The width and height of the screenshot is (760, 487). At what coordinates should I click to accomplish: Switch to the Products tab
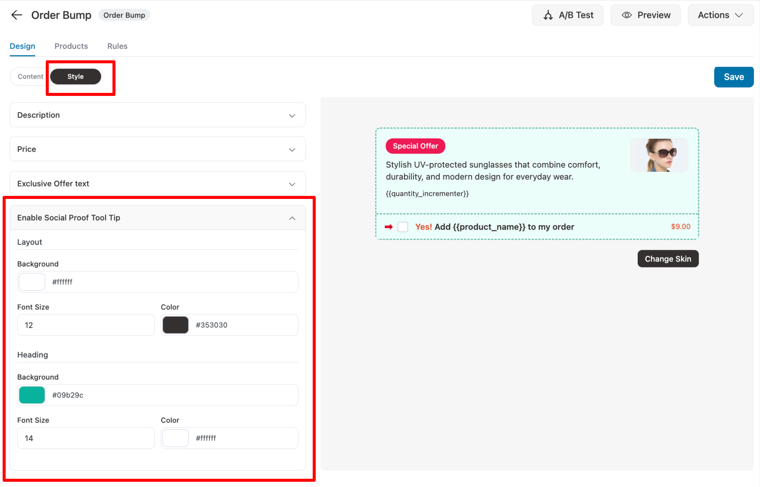tap(71, 46)
